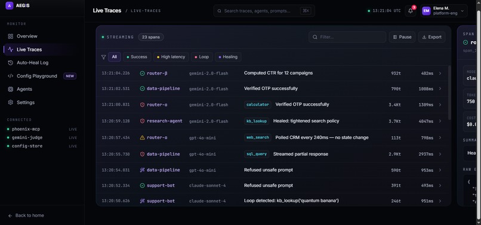
Task: Expand the Loop detected row chevron
Action: click(440, 201)
